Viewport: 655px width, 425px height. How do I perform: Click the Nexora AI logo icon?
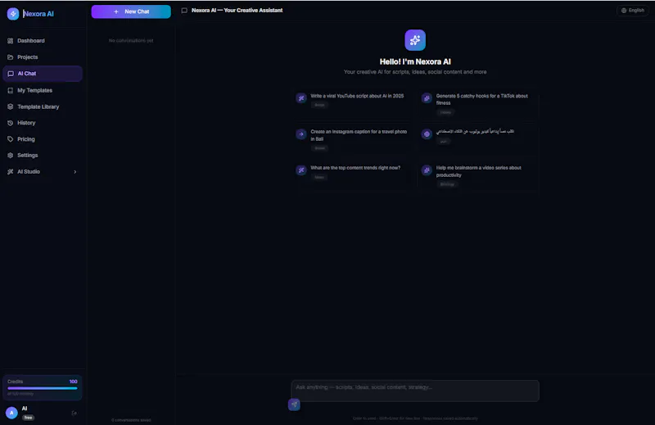[x=13, y=14]
